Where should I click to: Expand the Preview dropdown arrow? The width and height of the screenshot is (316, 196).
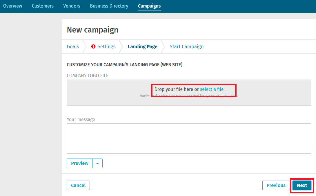click(97, 163)
